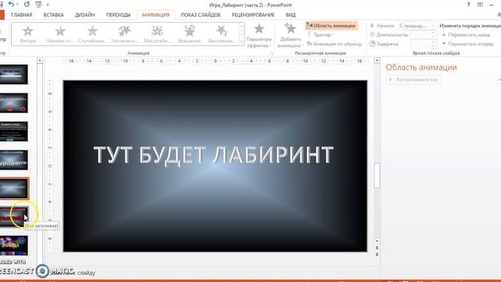Open the РЕЦЕНЗИРОВАНИЕ ribbon tab
The height and width of the screenshot is (282, 501).
click(253, 15)
